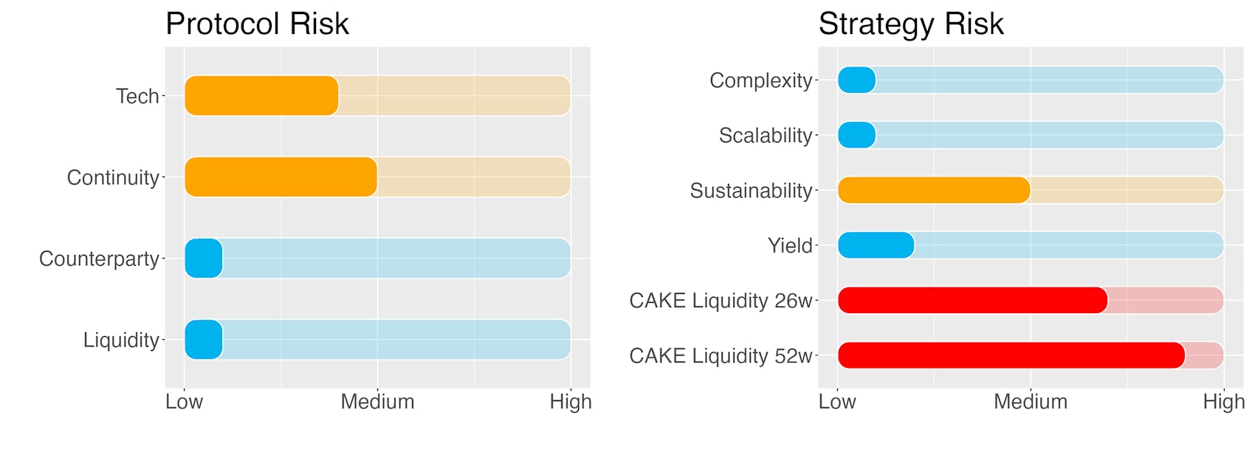1255x452 pixels.
Task: Click the Protocol Risk title
Action: click(257, 24)
